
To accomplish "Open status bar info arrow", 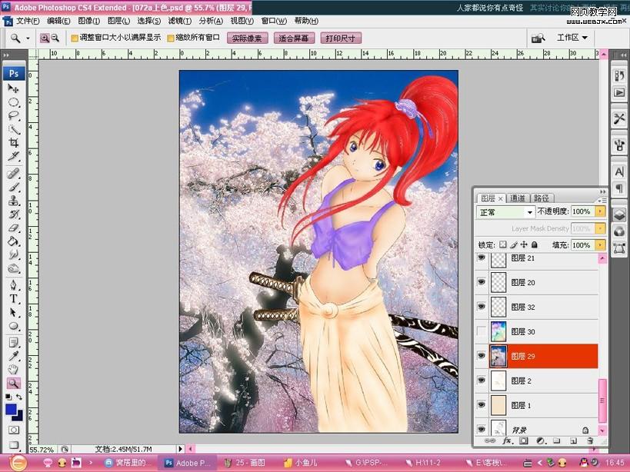I will pos(180,449).
